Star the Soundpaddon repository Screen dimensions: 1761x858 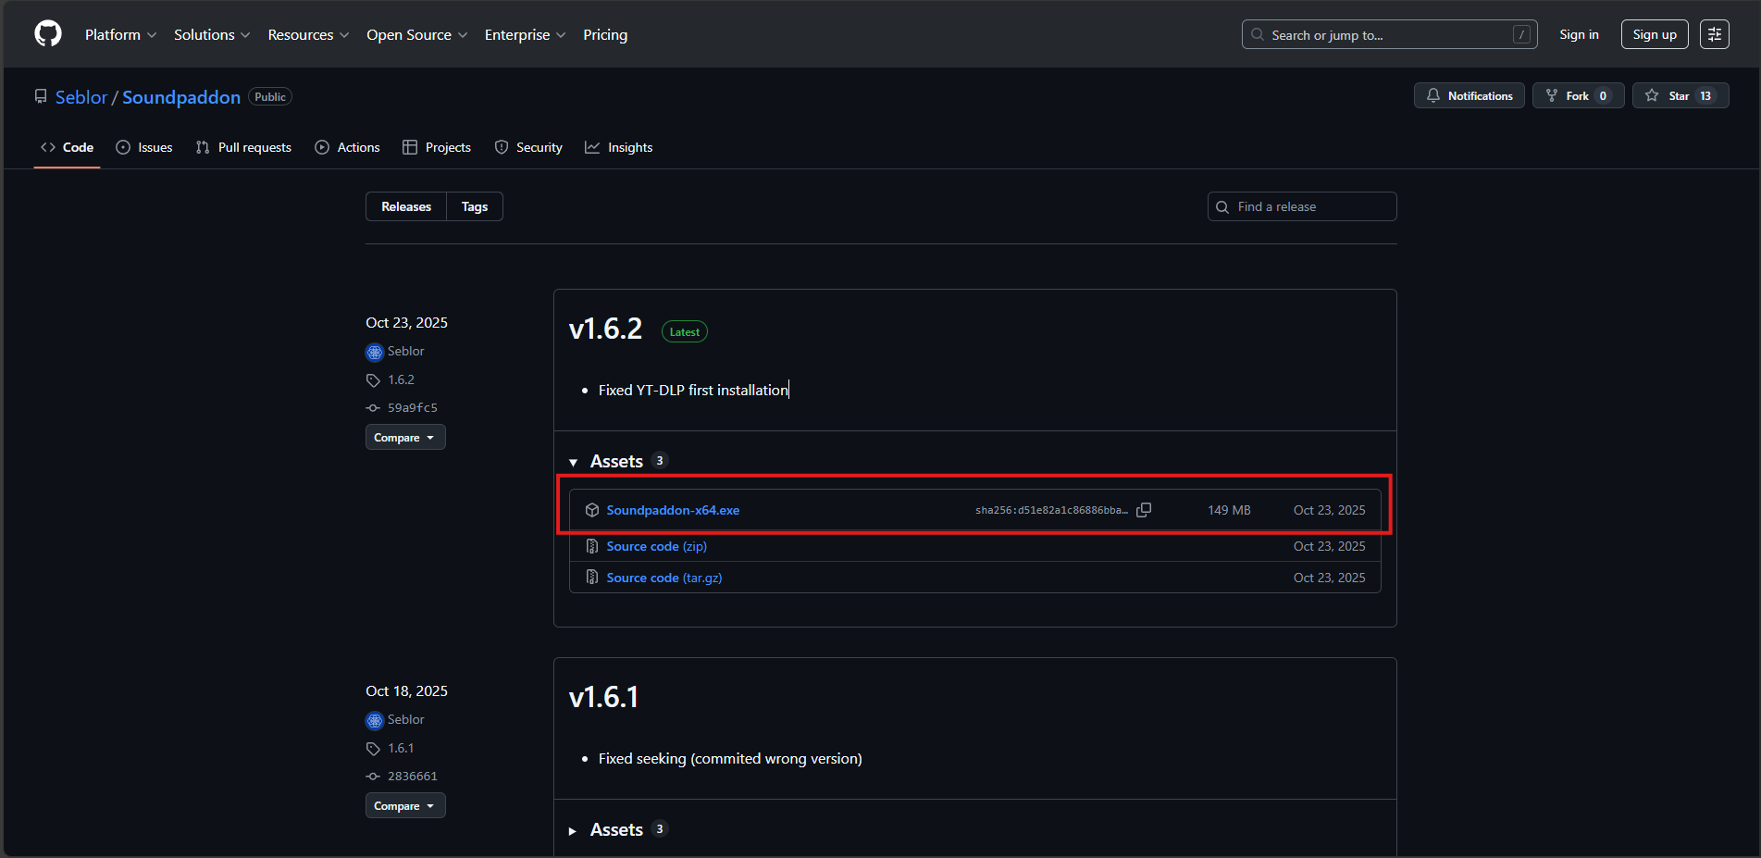(x=1680, y=95)
